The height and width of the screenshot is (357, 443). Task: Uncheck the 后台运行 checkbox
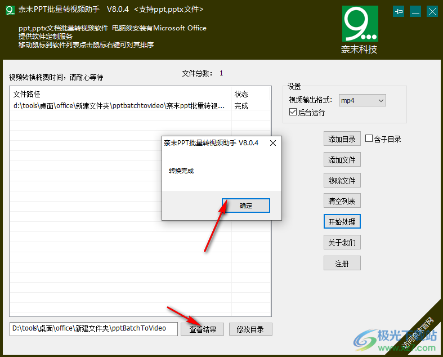(x=293, y=112)
